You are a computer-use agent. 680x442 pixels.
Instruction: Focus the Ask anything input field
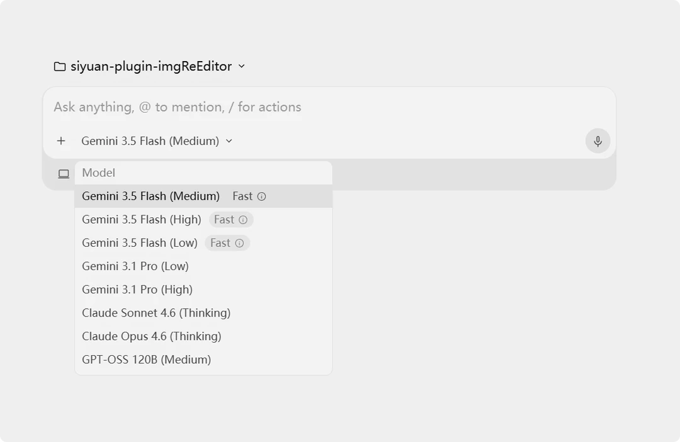click(329, 107)
